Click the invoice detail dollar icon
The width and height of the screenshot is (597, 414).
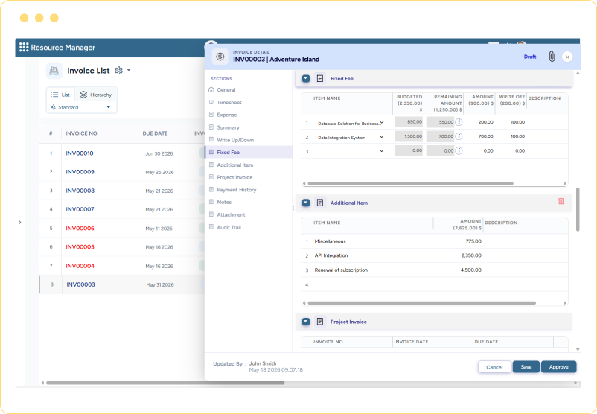[220, 57]
